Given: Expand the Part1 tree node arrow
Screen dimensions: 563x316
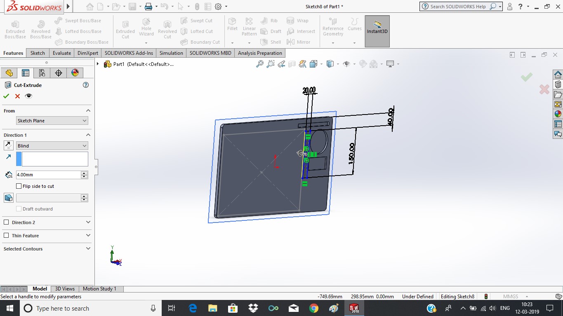Looking at the screenshot, I should (x=98, y=64).
